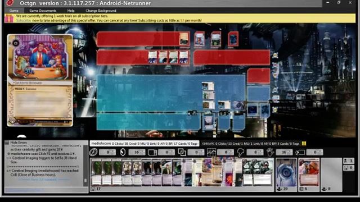Select the Game menu

click(13, 11)
